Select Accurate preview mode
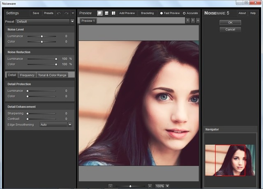Screen dimensions: 263x189 point(185,13)
